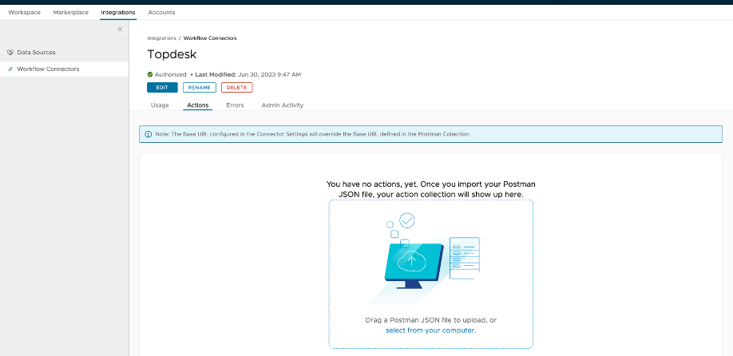Click the Postman JSON drop zone

click(x=430, y=274)
